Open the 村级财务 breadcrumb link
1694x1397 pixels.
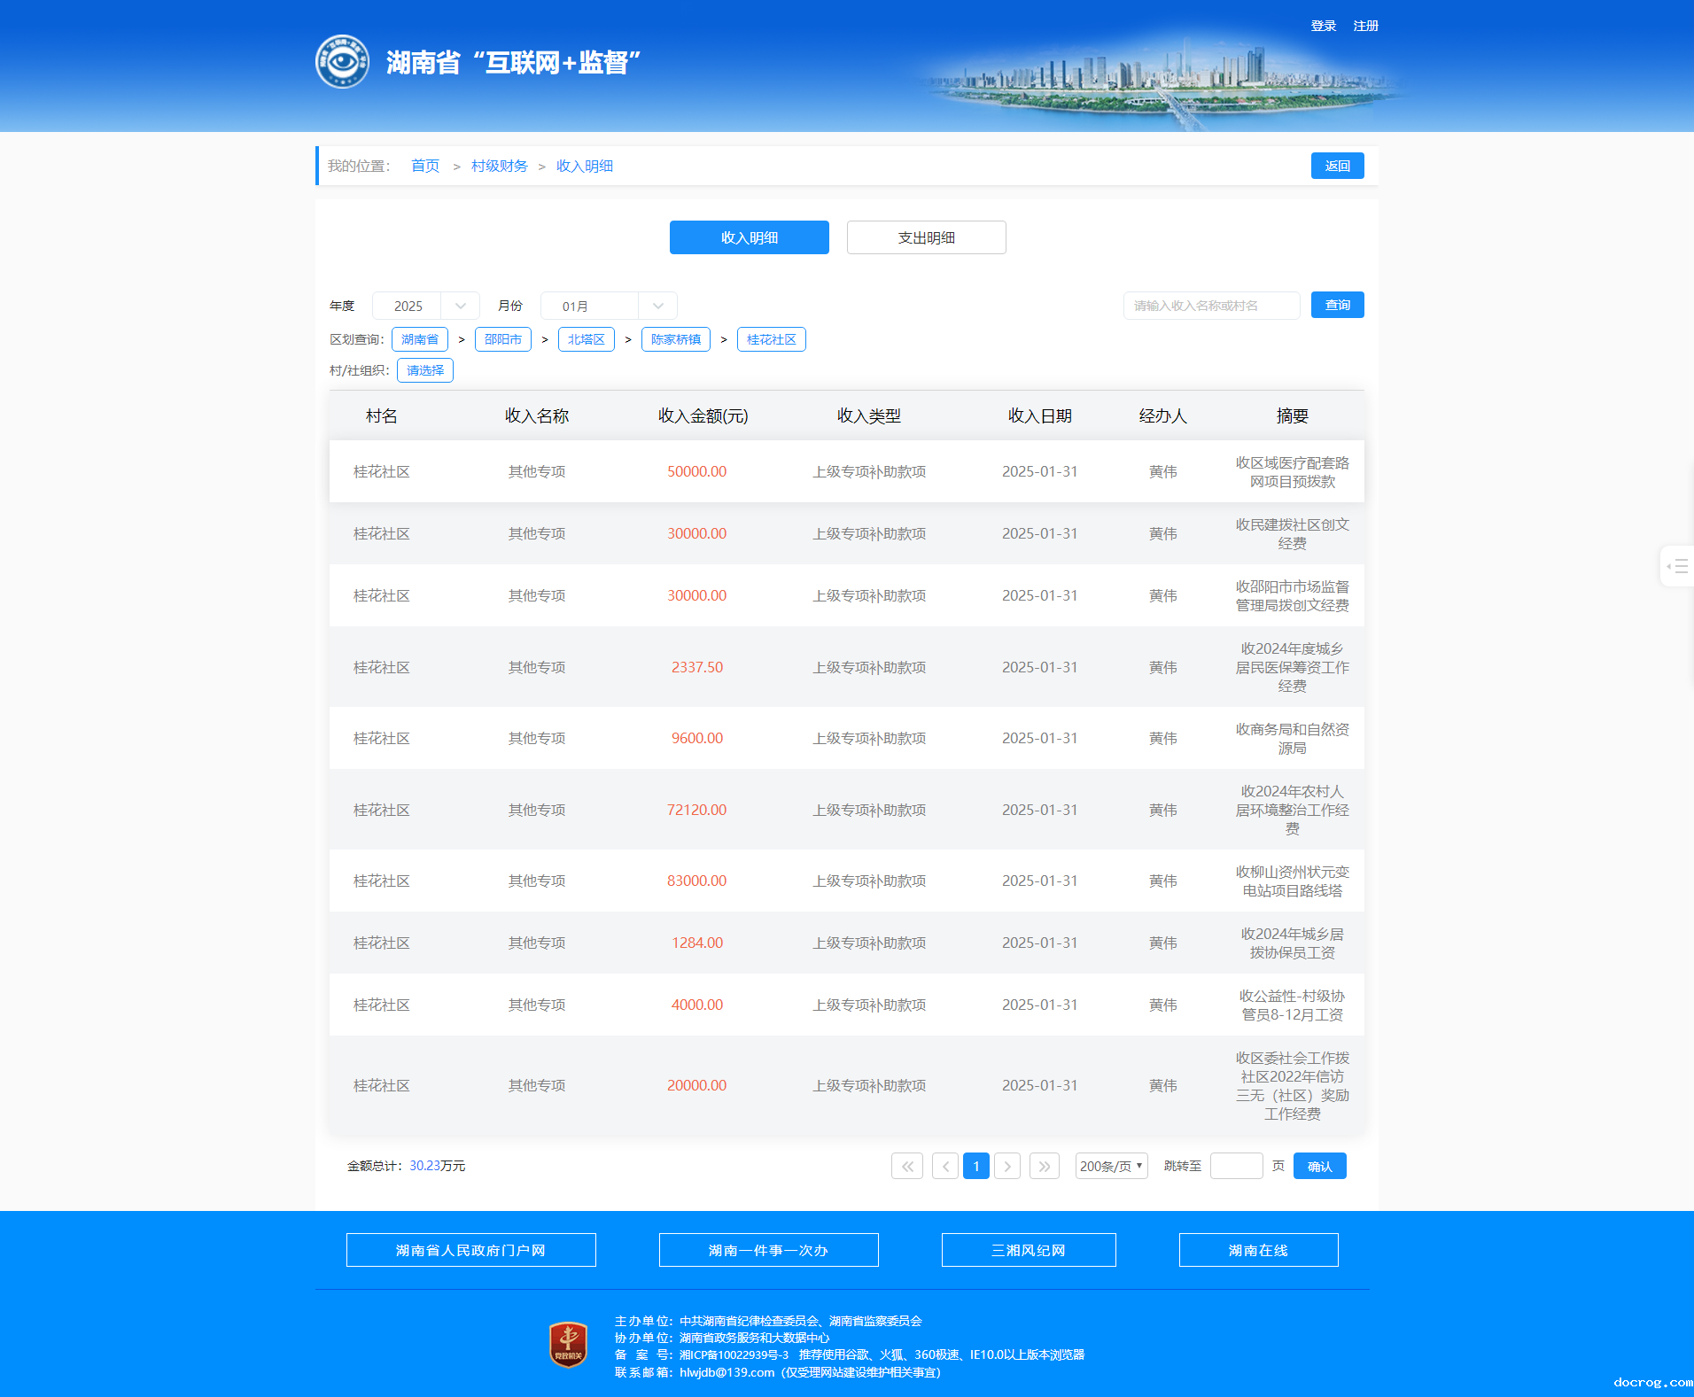point(499,166)
